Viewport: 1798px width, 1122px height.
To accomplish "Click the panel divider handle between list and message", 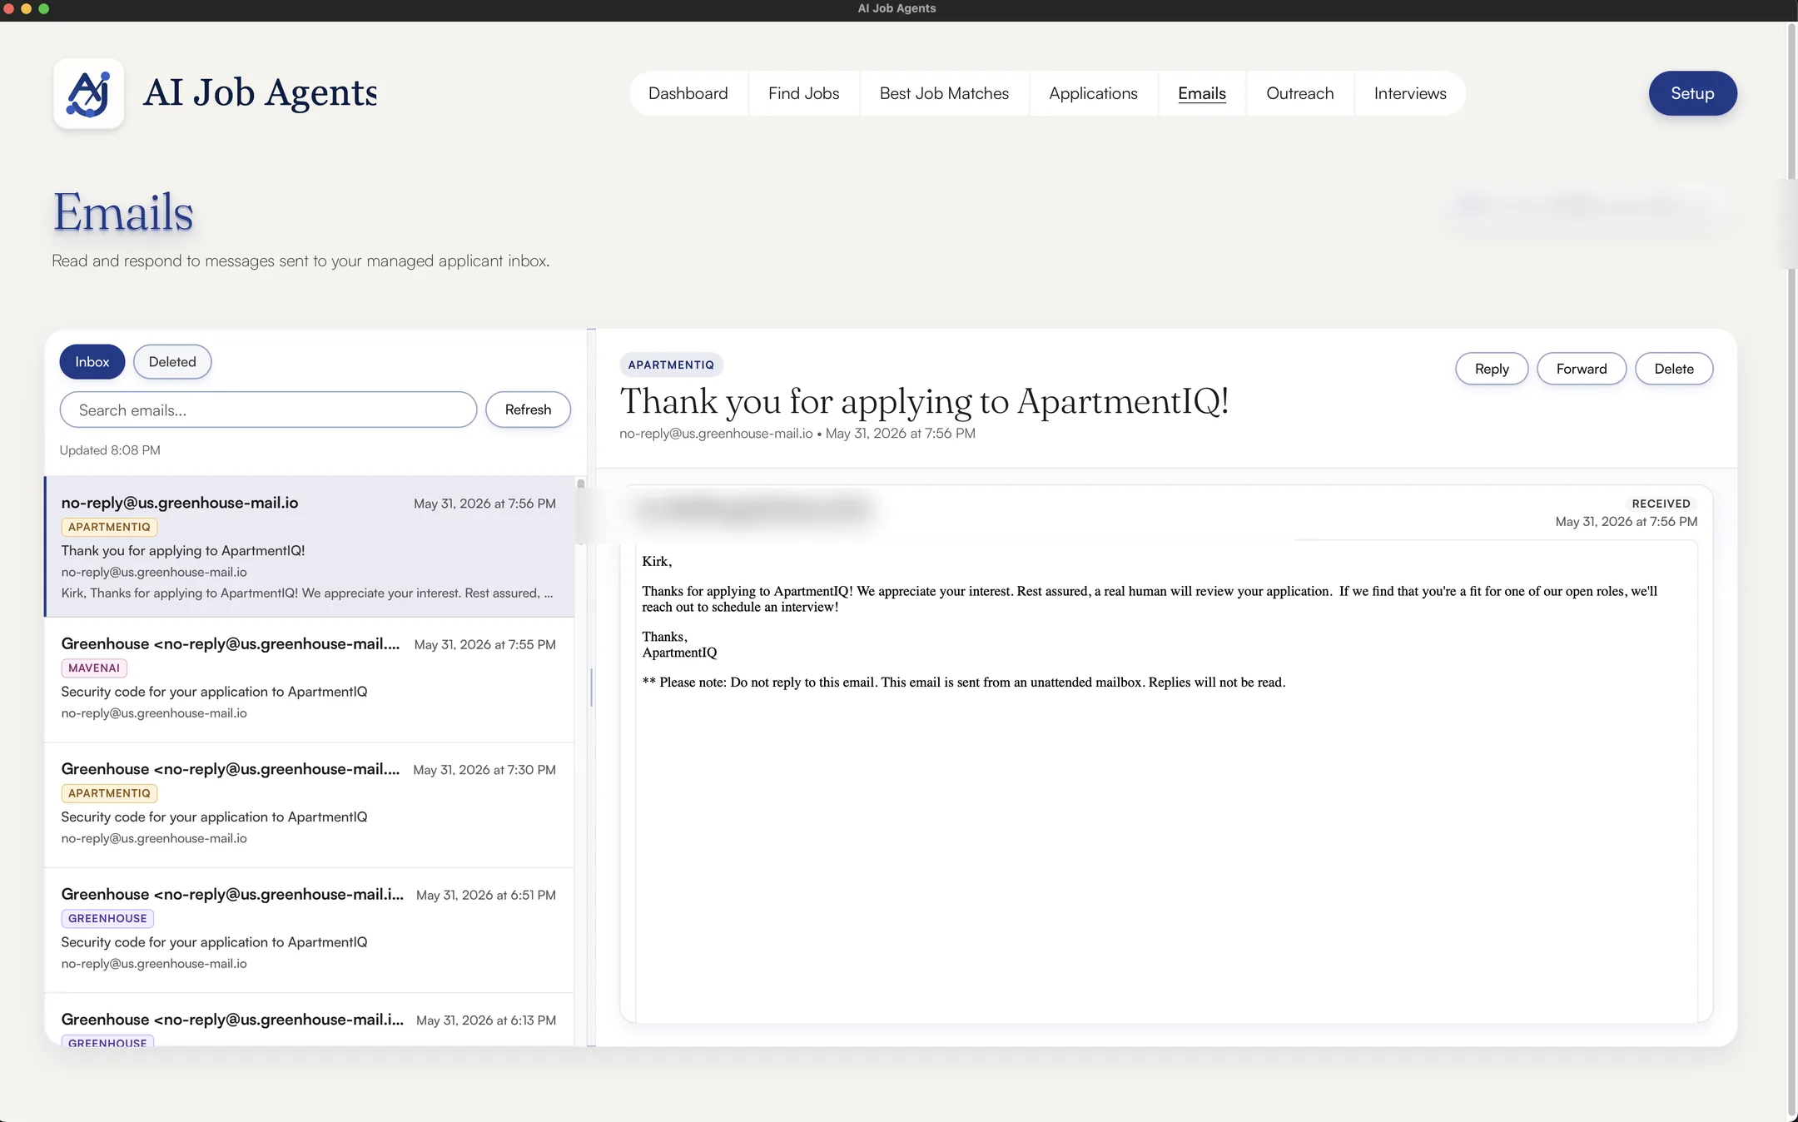I will 591,688.
